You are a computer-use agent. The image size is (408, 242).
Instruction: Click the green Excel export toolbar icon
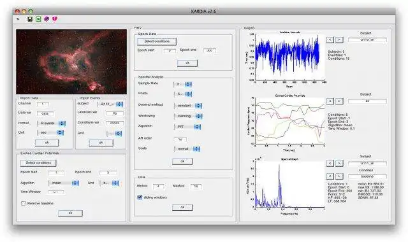(38, 19)
